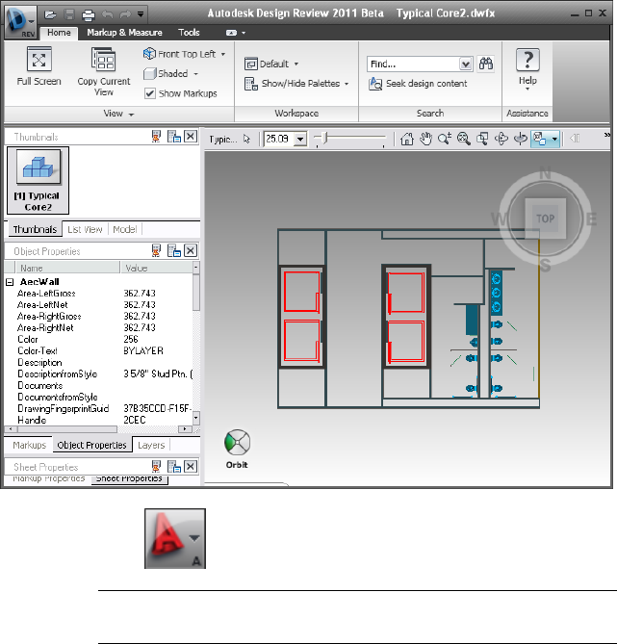Open the quick access toolbar customize arrow
Viewport: 617px width, 644px height.
coord(141,14)
